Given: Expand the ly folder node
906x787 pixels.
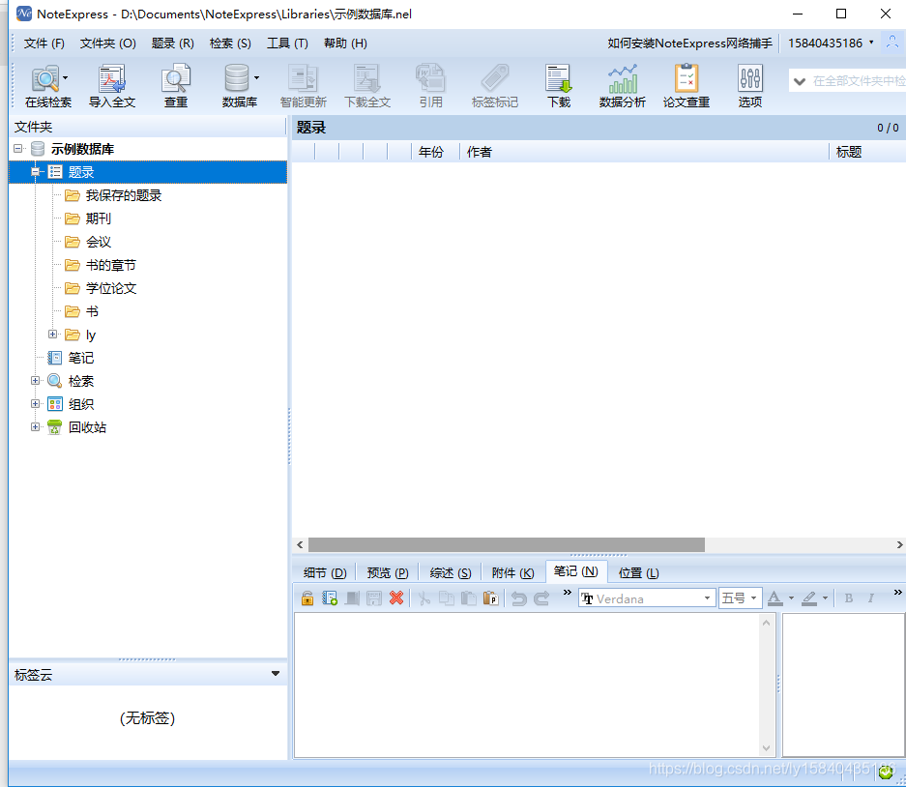Looking at the screenshot, I should pyautogui.click(x=52, y=334).
